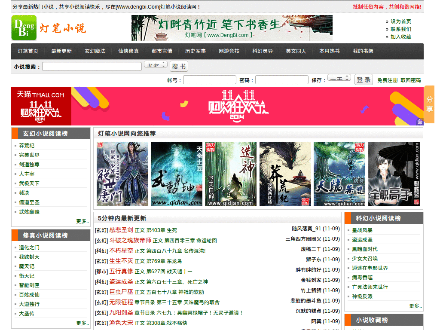The image size is (440, 330).
Task: Open 渔色大宋 in latest updates
Action: [121, 323]
